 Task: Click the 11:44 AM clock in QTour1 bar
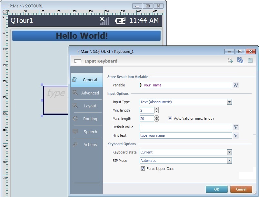point(144,21)
